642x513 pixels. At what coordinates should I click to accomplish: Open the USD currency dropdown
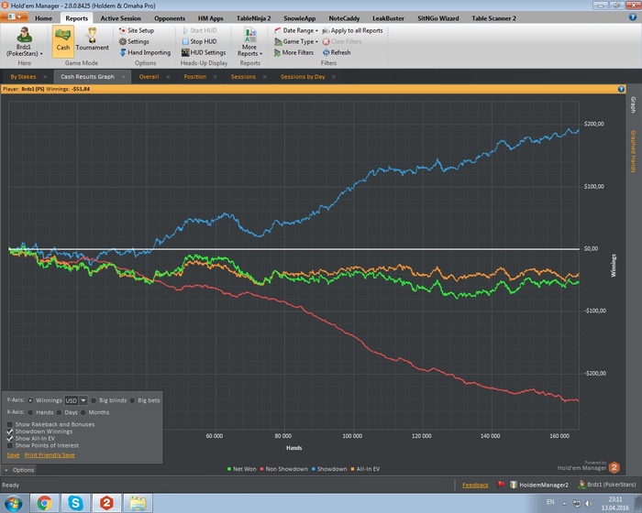(83, 400)
